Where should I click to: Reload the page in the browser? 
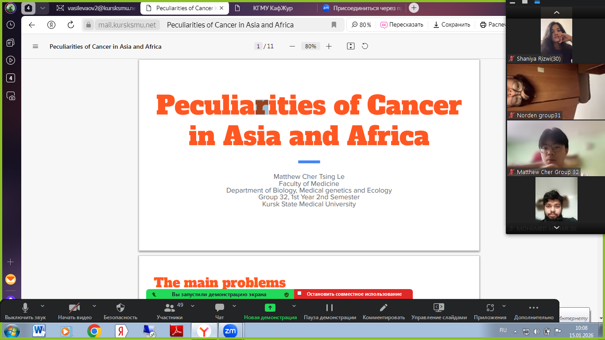[x=70, y=25]
